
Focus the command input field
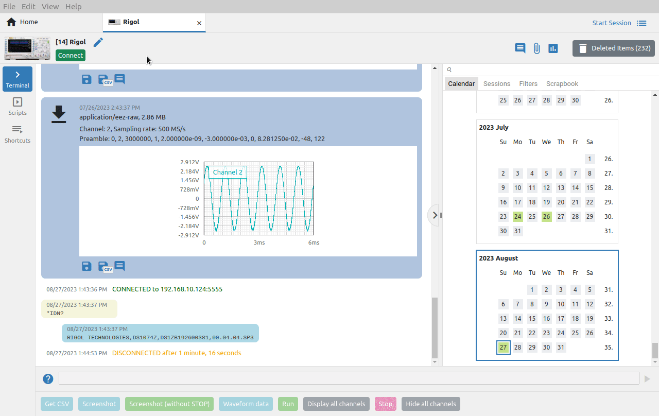click(349, 378)
